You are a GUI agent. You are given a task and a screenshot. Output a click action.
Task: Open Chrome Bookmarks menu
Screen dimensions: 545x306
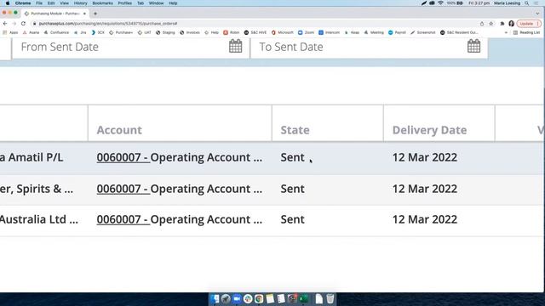pyautogui.click(x=102, y=3)
